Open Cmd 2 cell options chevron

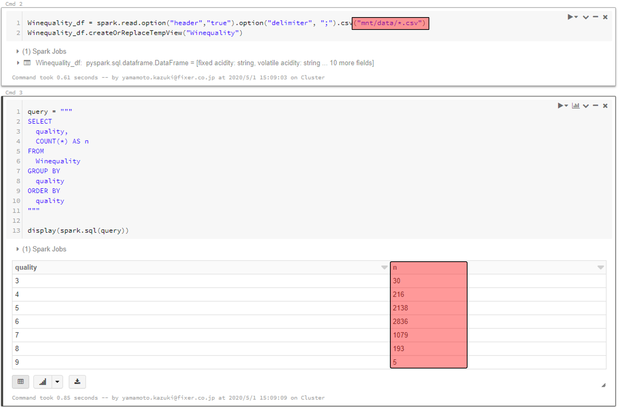click(x=586, y=17)
